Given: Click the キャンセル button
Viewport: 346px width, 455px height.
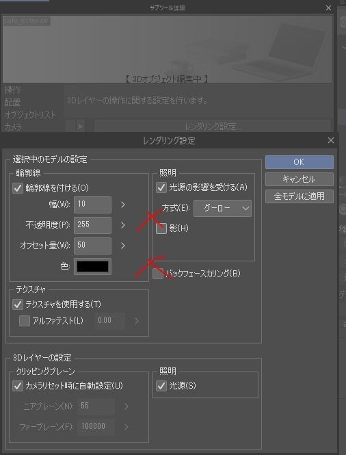Looking at the screenshot, I should [x=300, y=179].
